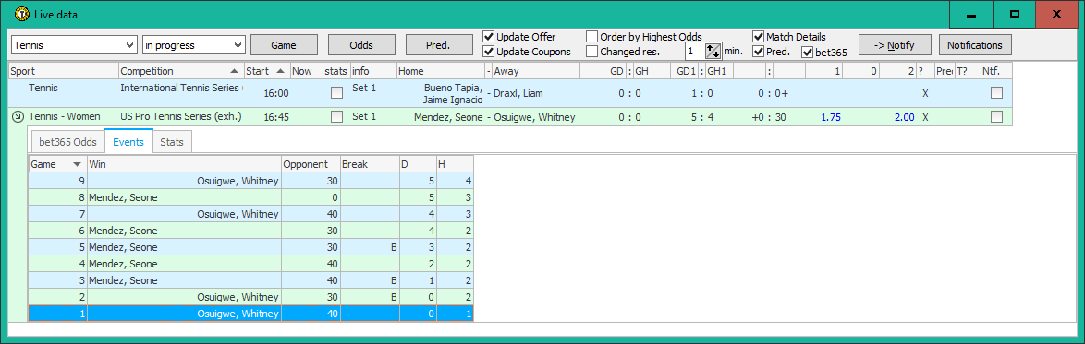Open the Notifications button

point(975,45)
